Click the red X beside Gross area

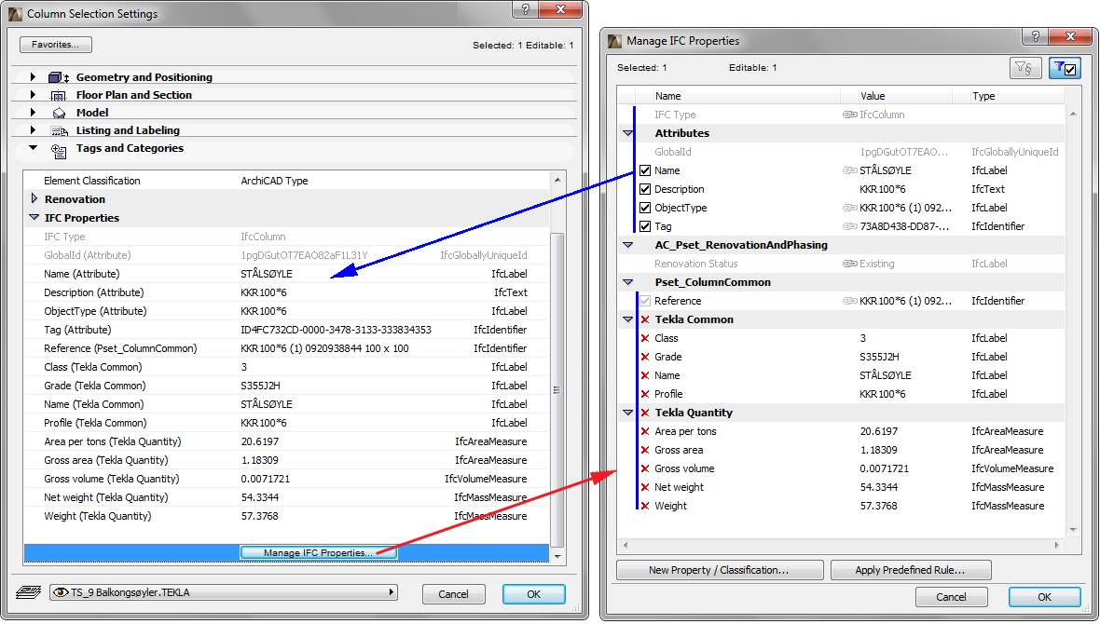[645, 450]
